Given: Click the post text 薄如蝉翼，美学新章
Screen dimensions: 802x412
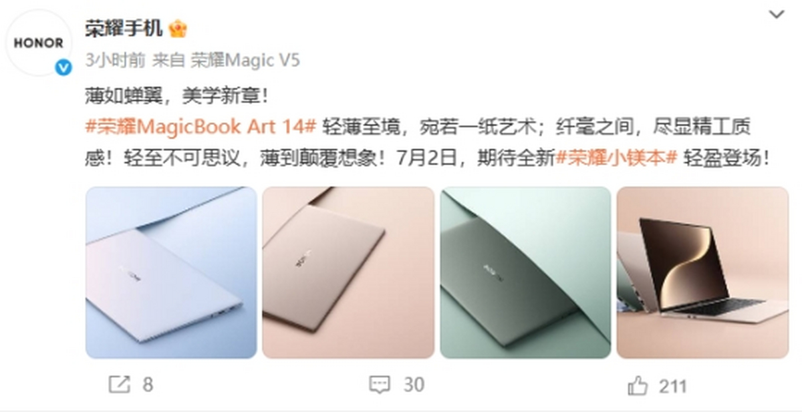Looking at the screenshot, I should 177,95.
